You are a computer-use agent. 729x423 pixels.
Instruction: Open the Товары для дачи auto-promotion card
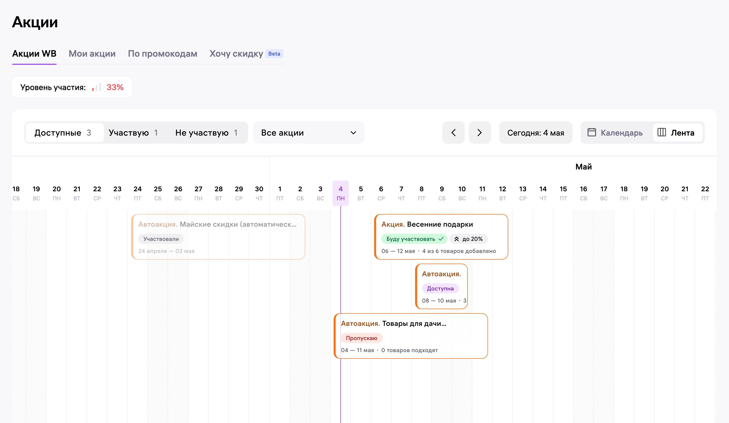[411, 336]
